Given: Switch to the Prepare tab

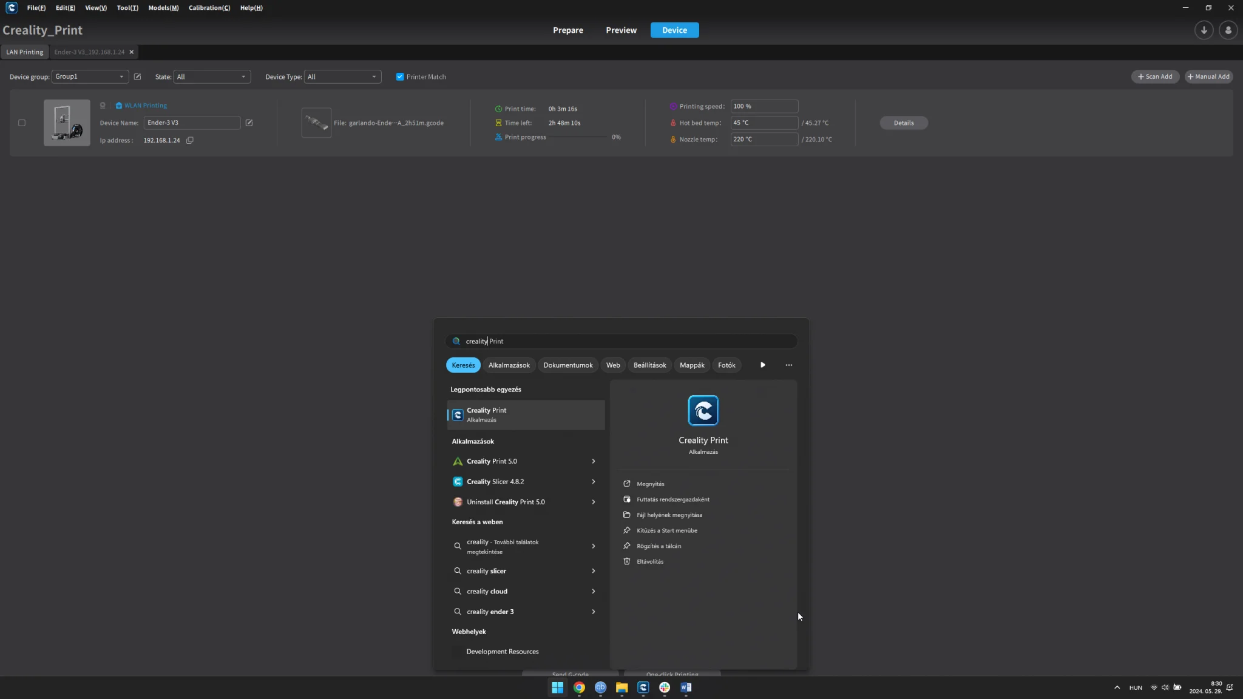Looking at the screenshot, I should (567, 30).
